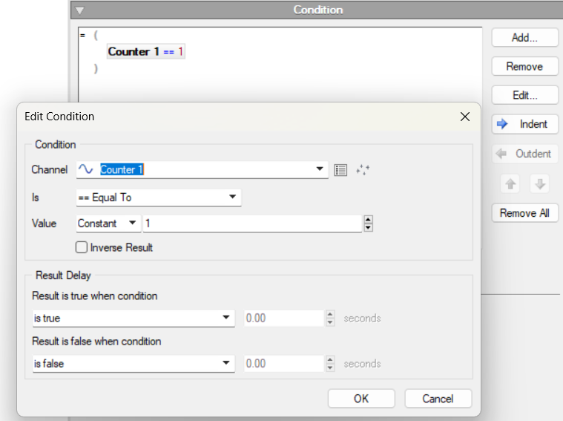Click the Indent button with blue arrow
The width and height of the screenshot is (563, 421).
click(524, 124)
